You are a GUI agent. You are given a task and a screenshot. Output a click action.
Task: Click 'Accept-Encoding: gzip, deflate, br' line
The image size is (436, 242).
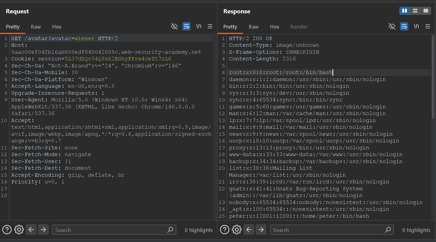pos(68,175)
